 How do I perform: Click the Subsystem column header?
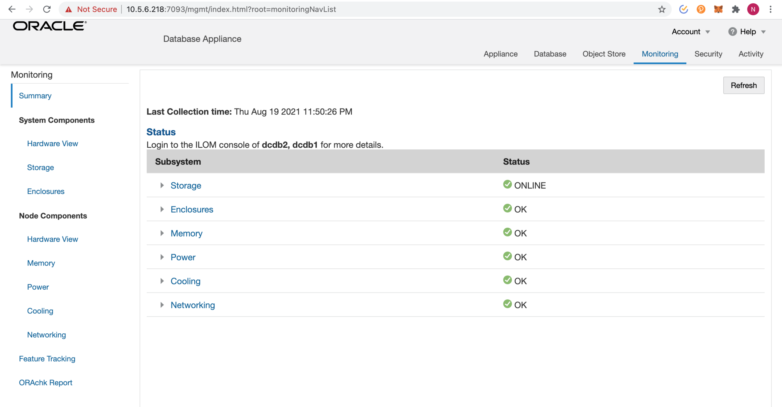178,162
